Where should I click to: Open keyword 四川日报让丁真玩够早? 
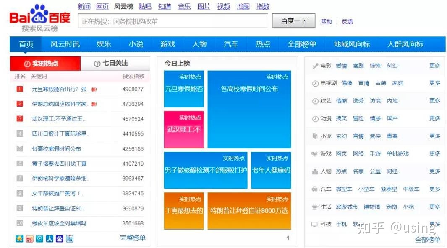[60, 134]
